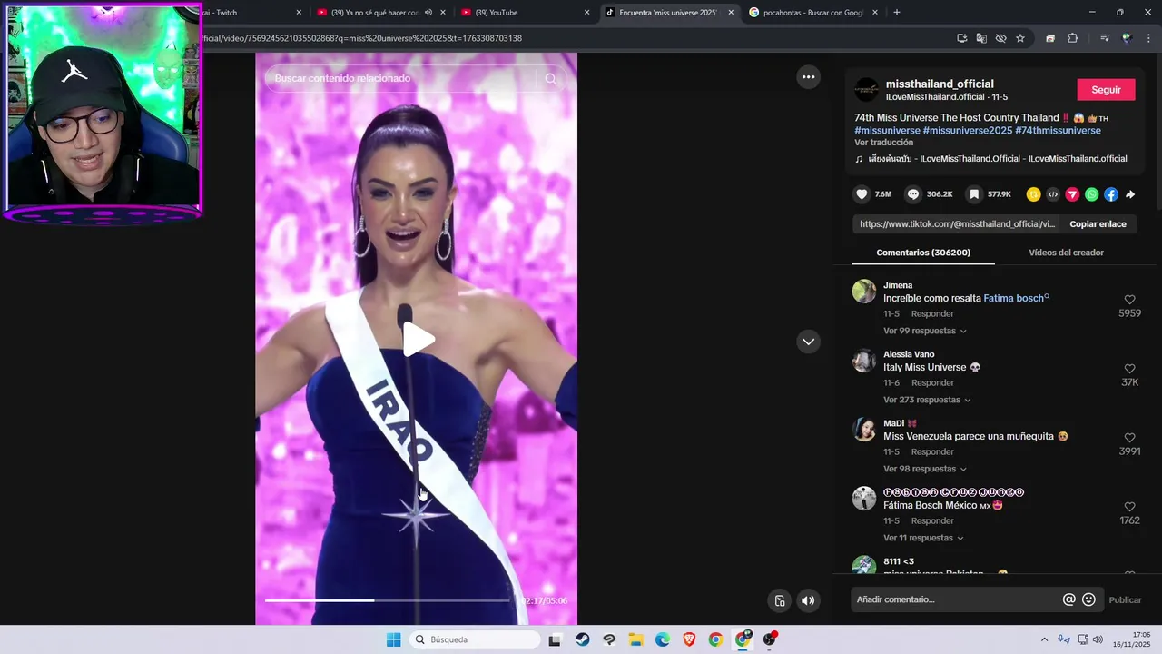Open Microsoft Edge from the taskbar
The width and height of the screenshot is (1162, 654).
663,639
